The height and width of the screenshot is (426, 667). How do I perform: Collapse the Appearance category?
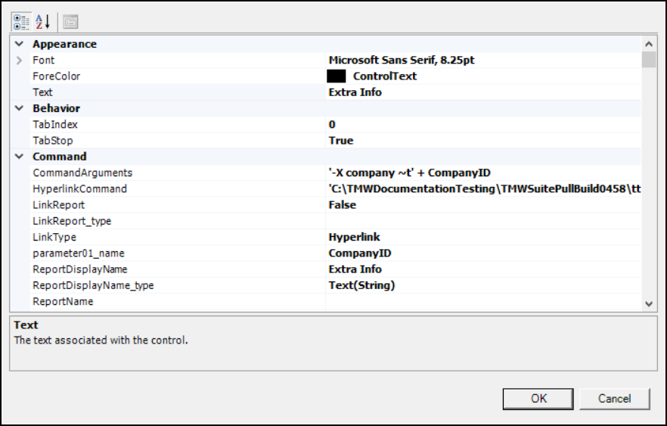(x=19, y=44)
